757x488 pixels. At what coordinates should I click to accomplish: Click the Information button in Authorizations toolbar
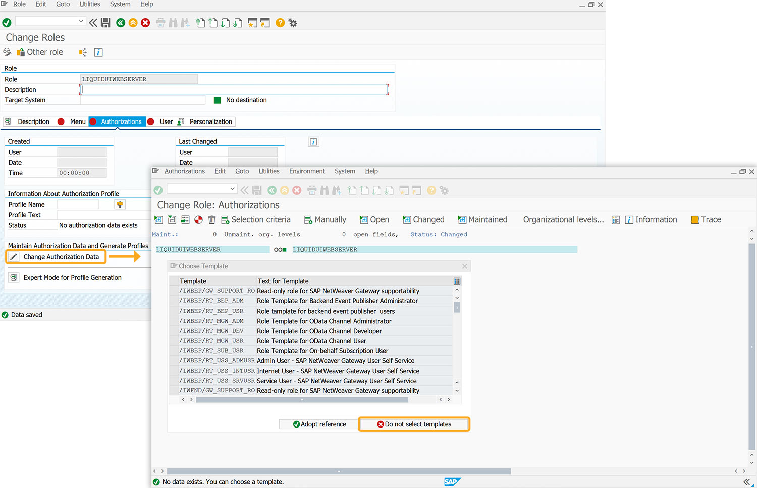(x=651, y=220)
